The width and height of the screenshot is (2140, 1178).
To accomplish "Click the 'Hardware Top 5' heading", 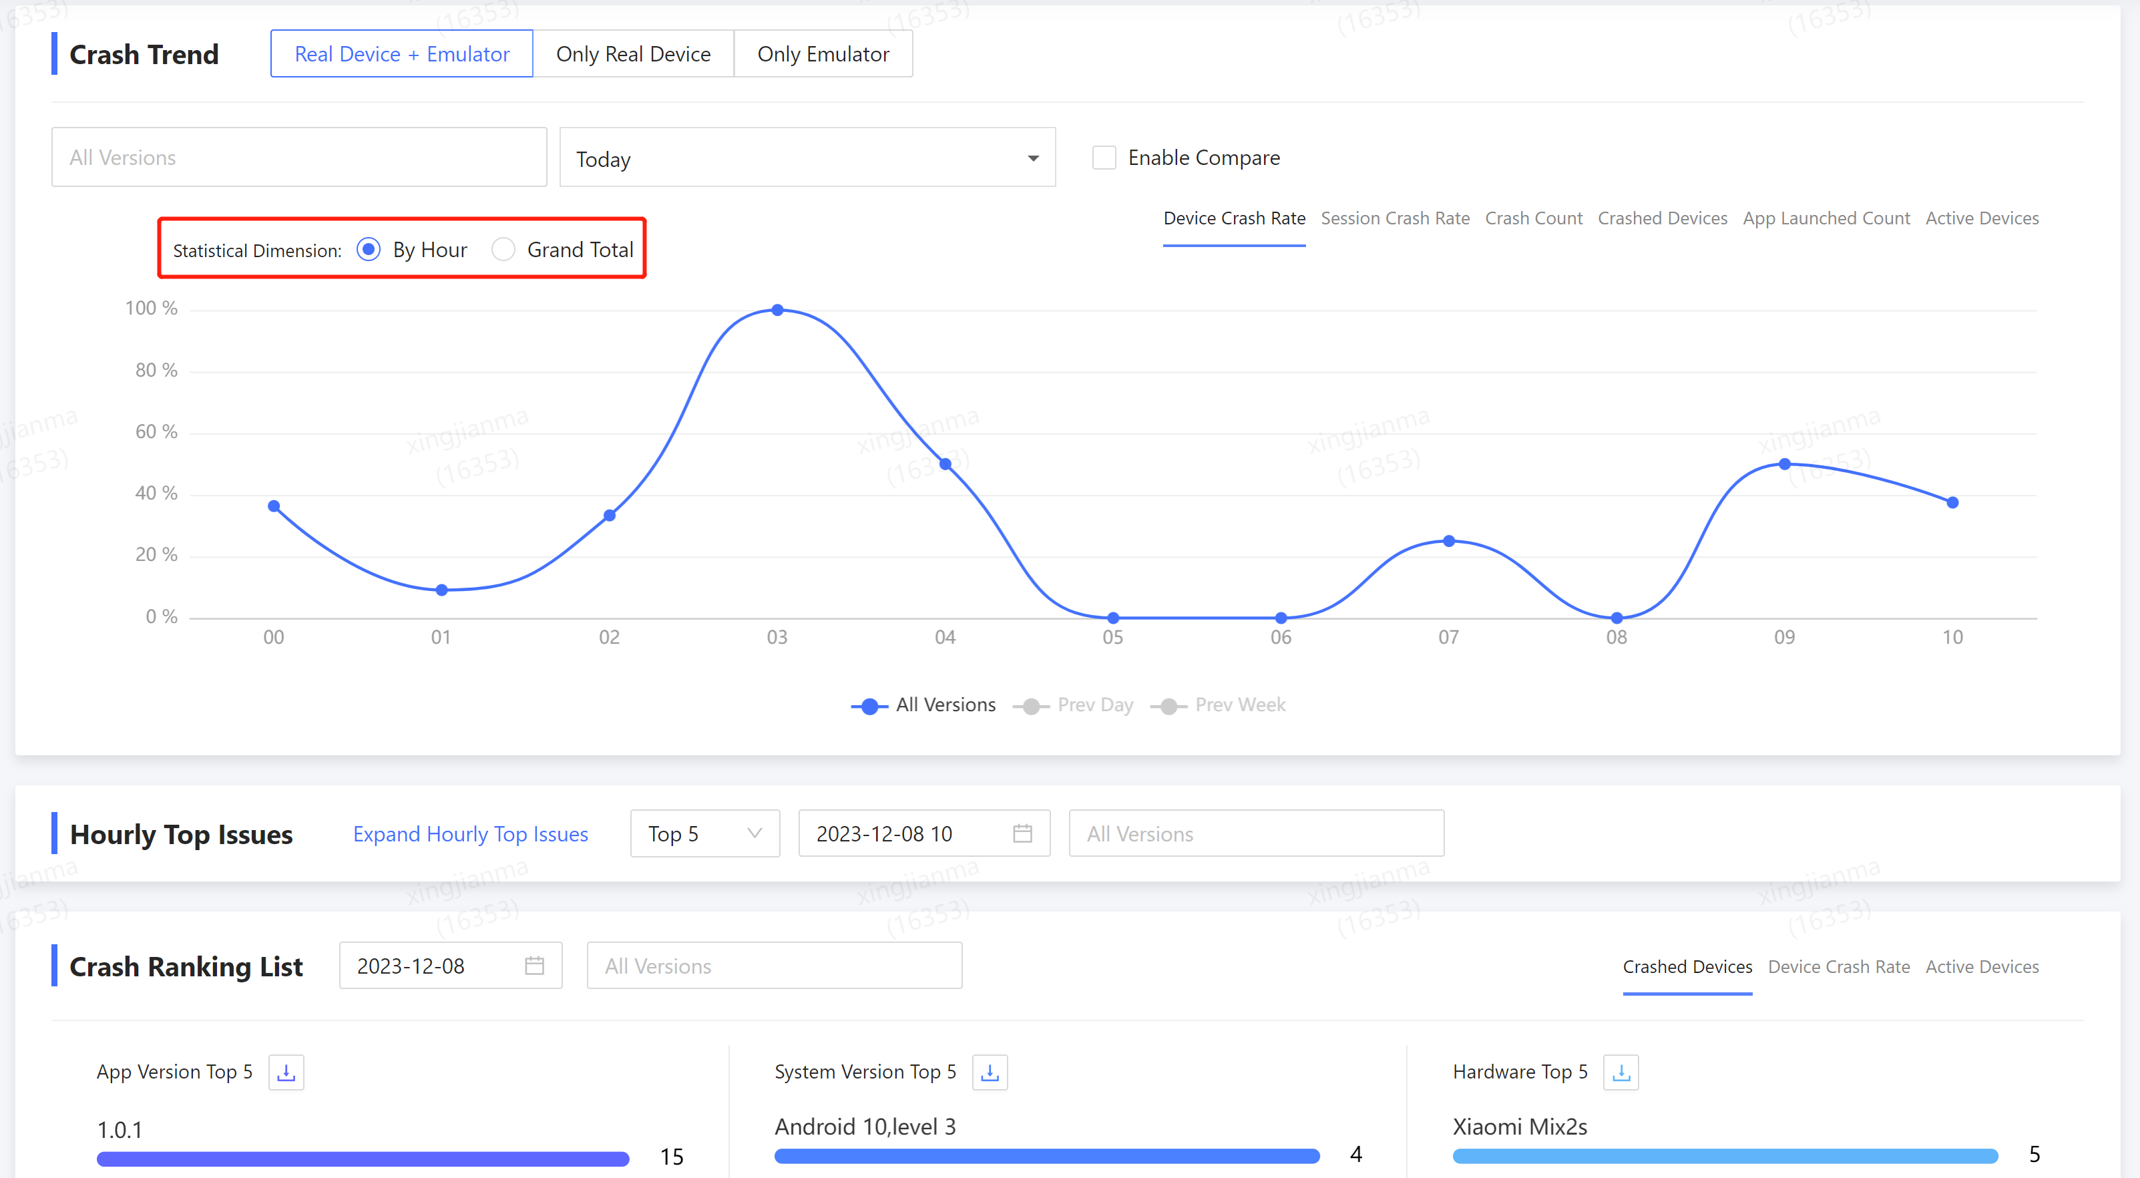I will point(1520,1072).
